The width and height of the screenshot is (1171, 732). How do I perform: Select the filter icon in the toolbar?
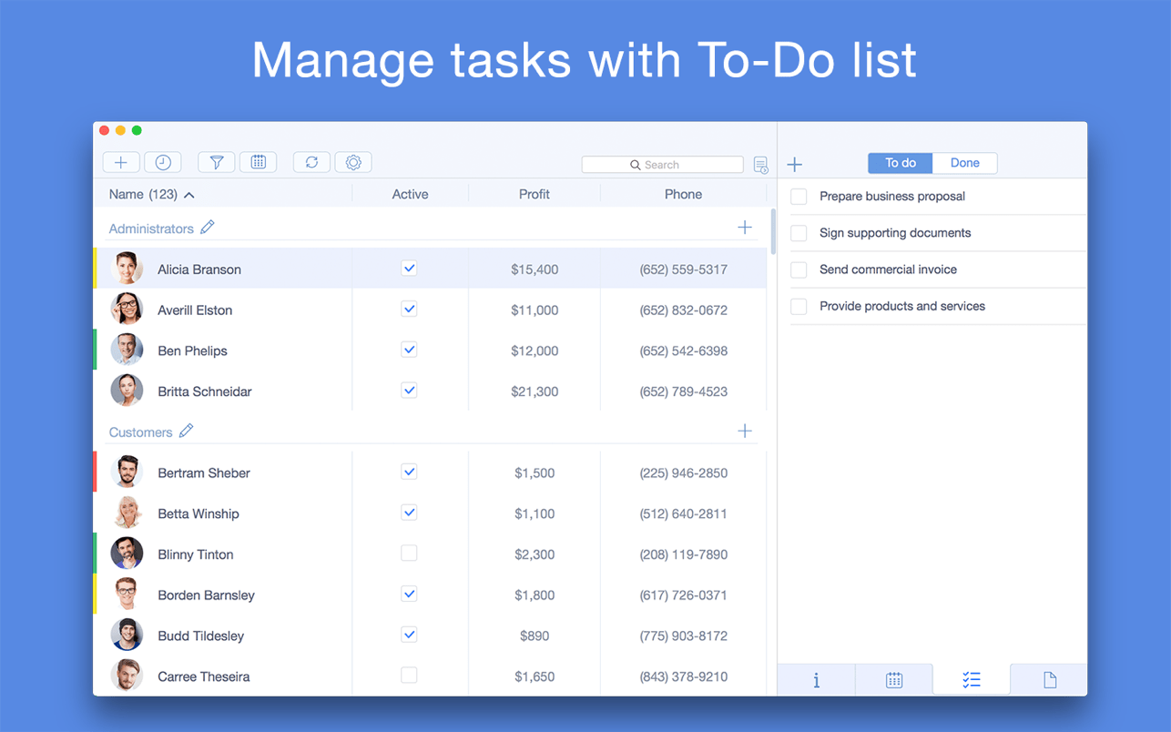216,162
